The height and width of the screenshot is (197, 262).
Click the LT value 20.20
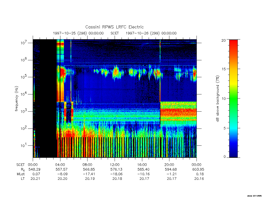tap(62, 179)
